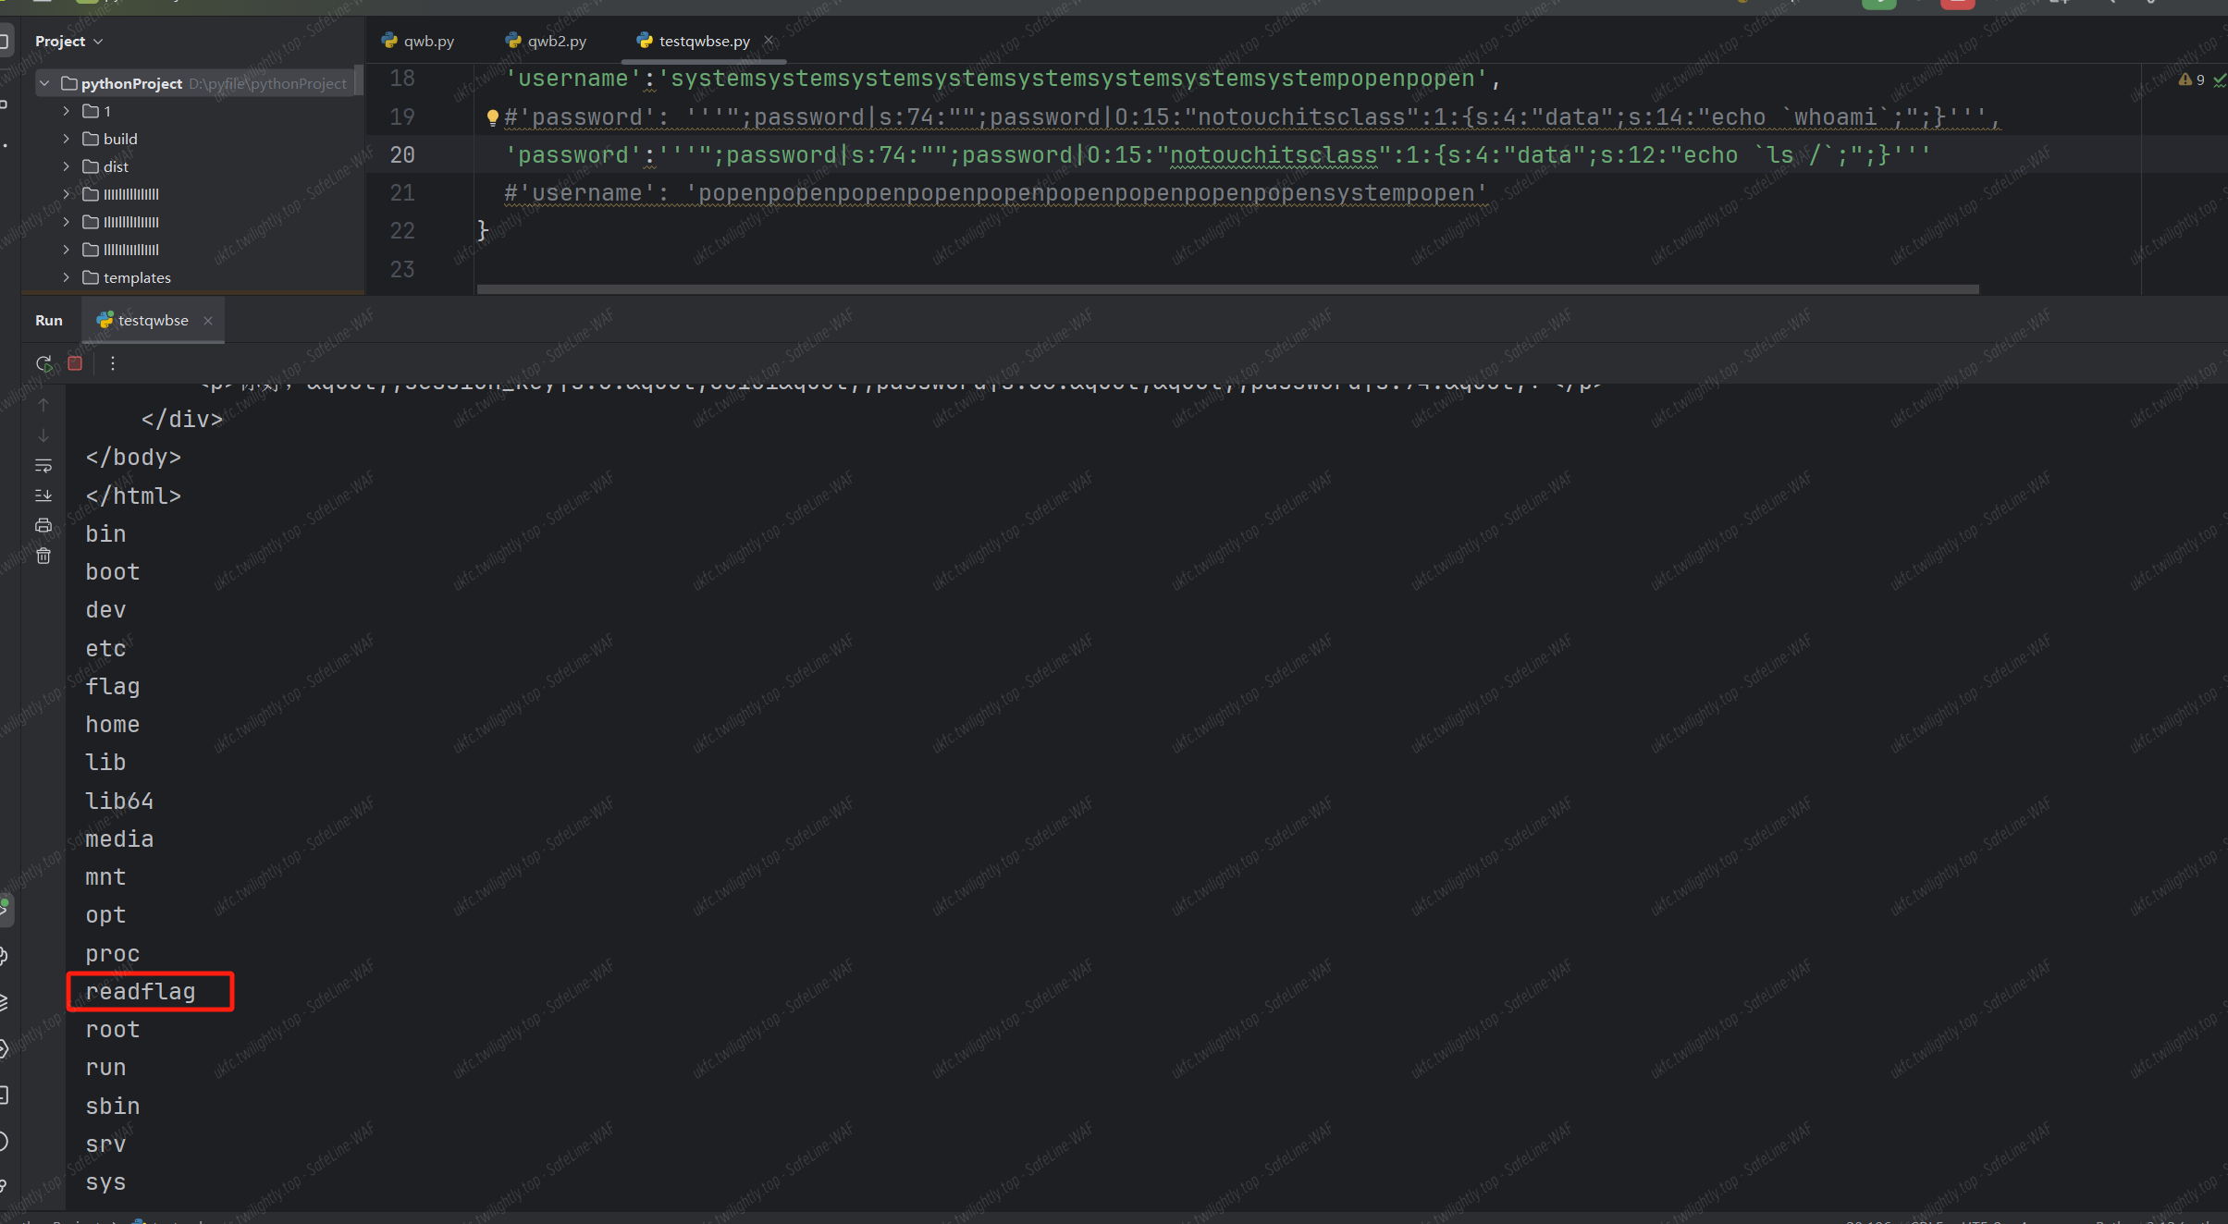Collapse the pythonProject root folder
Screen dimensions: 2228x1224
point(44,83)
